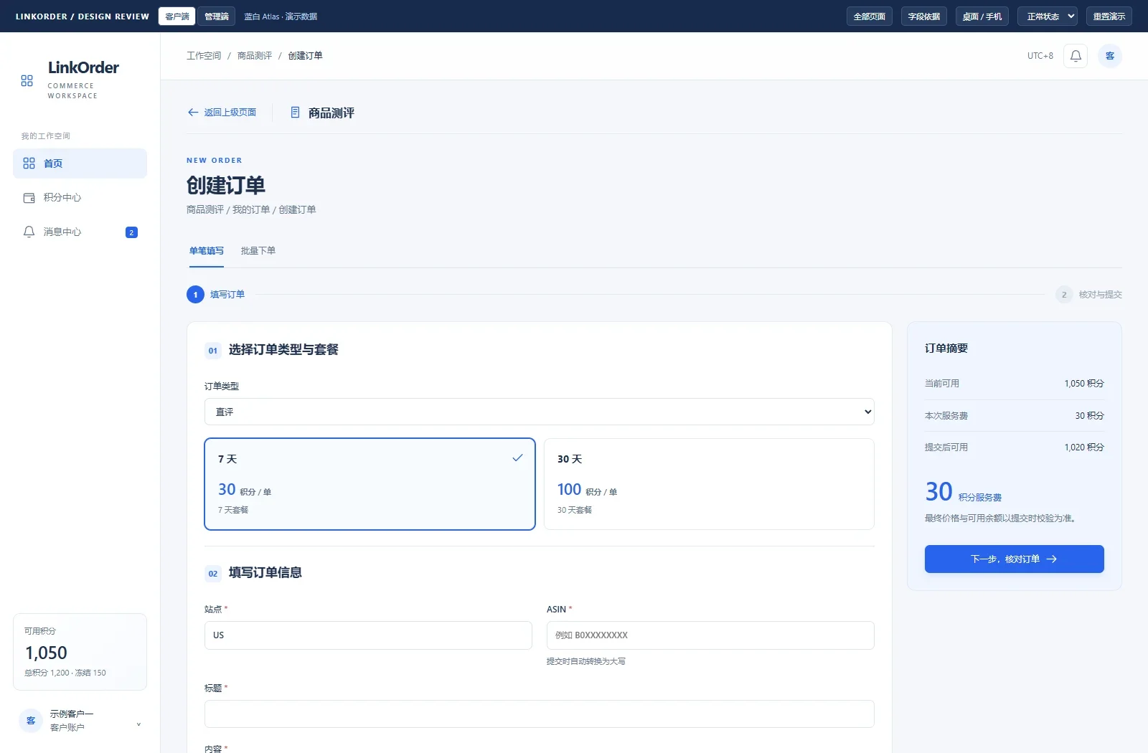Switch to the 批量下单 tab

(258, 251)
